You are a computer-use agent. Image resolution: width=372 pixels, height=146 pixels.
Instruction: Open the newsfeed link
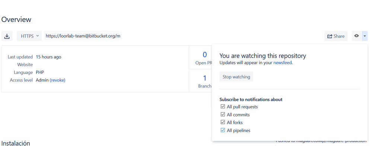click(x=282, y=63)
